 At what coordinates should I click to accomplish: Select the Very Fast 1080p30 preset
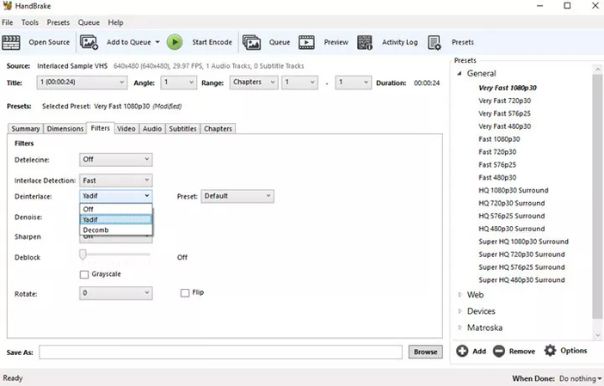click(x=508, y=88)
